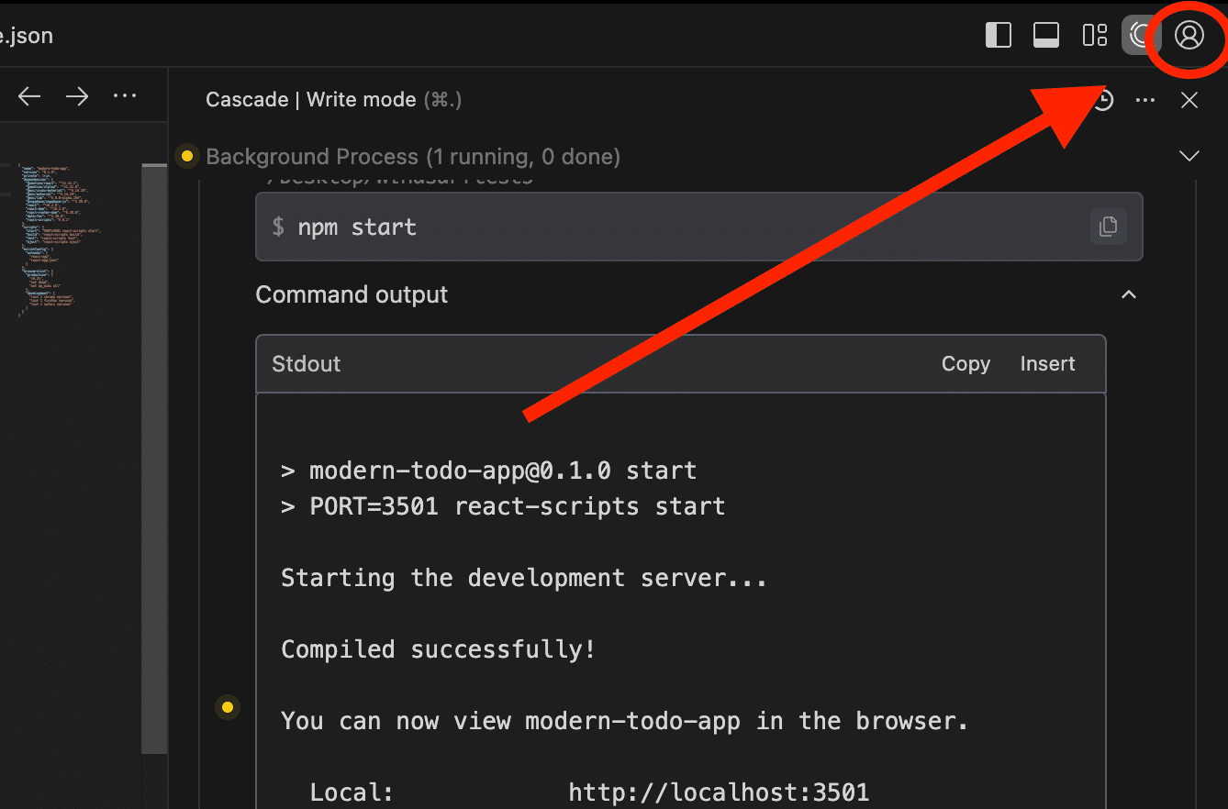Close the Cascade panel
1228x809 pixels.
[x=1189, y=100]
